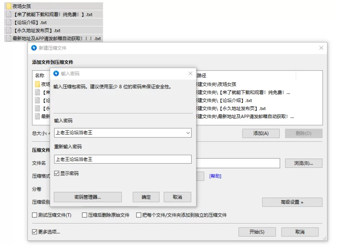Select path row 【来了就能下载和观看 in dialog

[x=243, y=92]
